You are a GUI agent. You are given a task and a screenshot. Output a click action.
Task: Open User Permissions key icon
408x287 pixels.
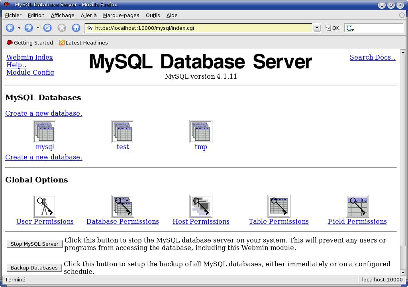click(x=45, y=206)
